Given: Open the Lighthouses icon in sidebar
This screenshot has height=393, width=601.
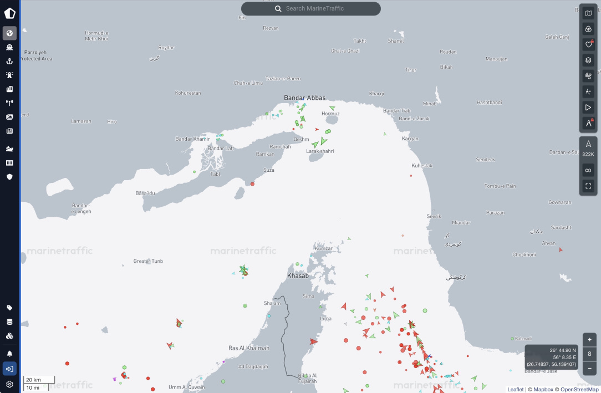Looking at the screenshot, I should pyautogui.click(x=9, y=75).
